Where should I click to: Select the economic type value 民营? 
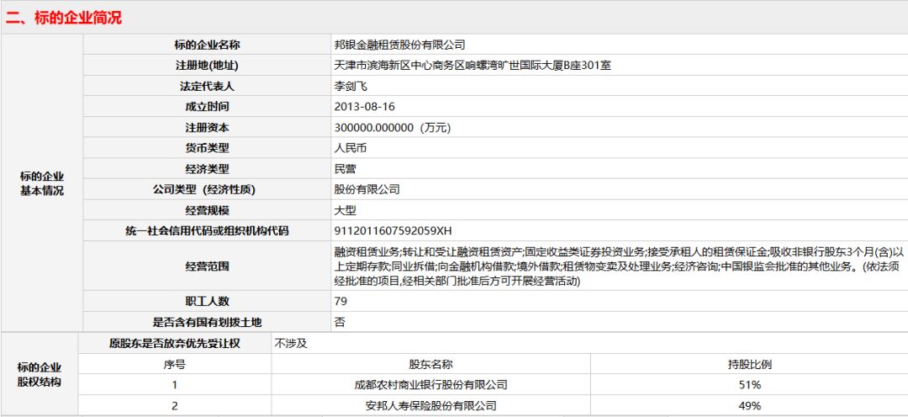346,169
